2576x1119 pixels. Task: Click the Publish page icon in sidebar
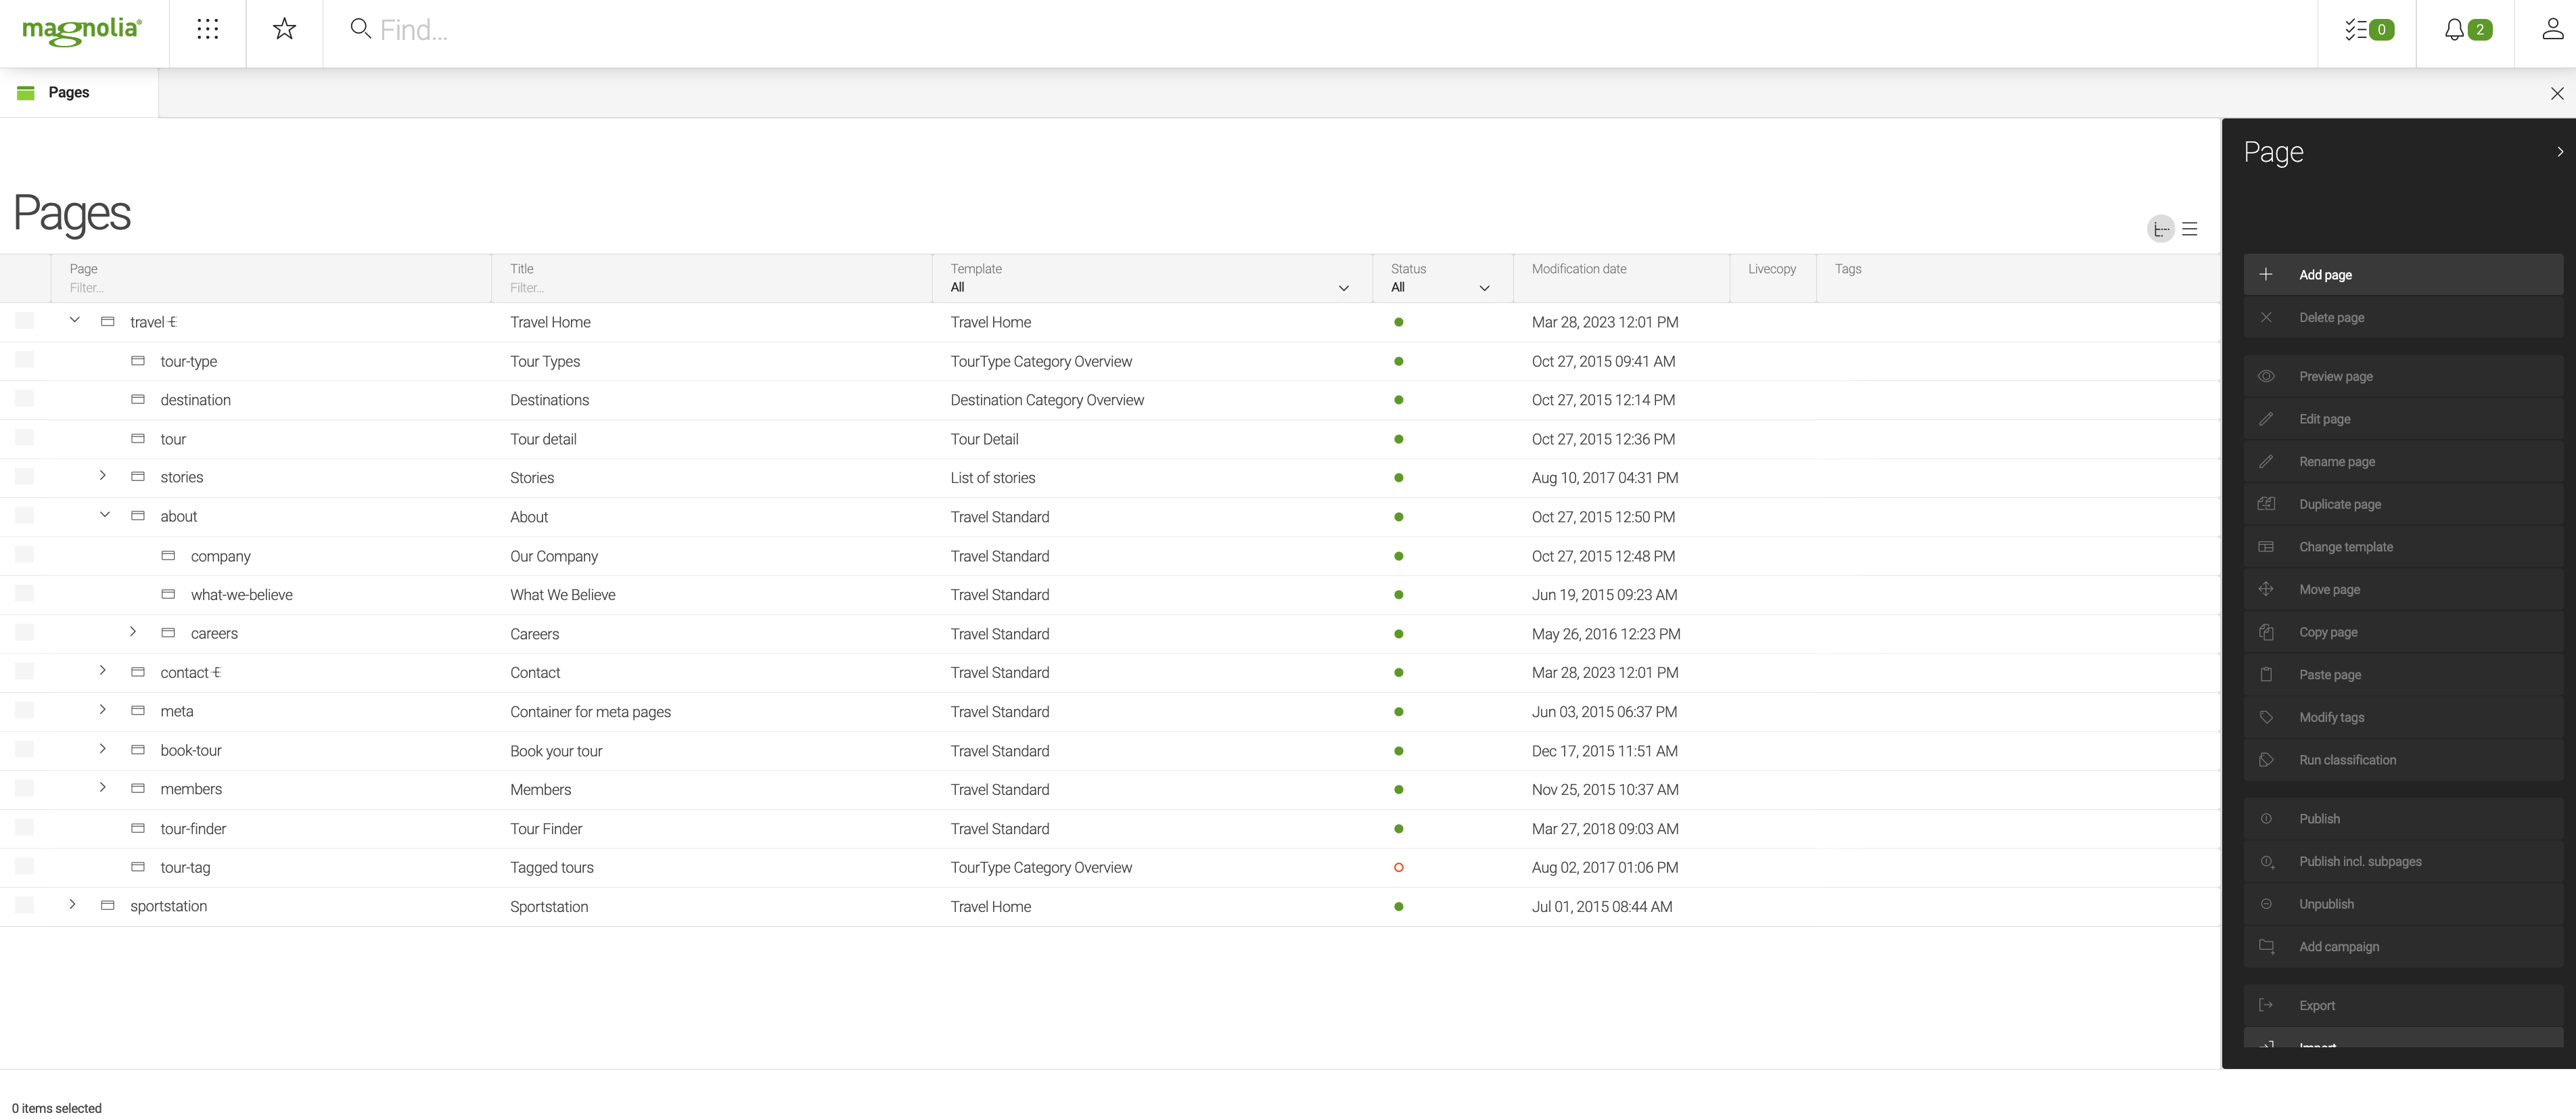(2265, 817)
